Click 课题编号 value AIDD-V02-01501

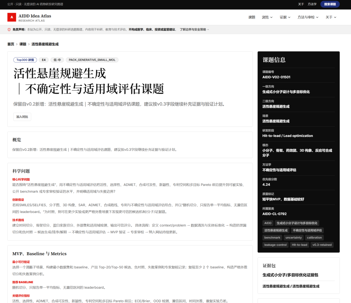276,77
